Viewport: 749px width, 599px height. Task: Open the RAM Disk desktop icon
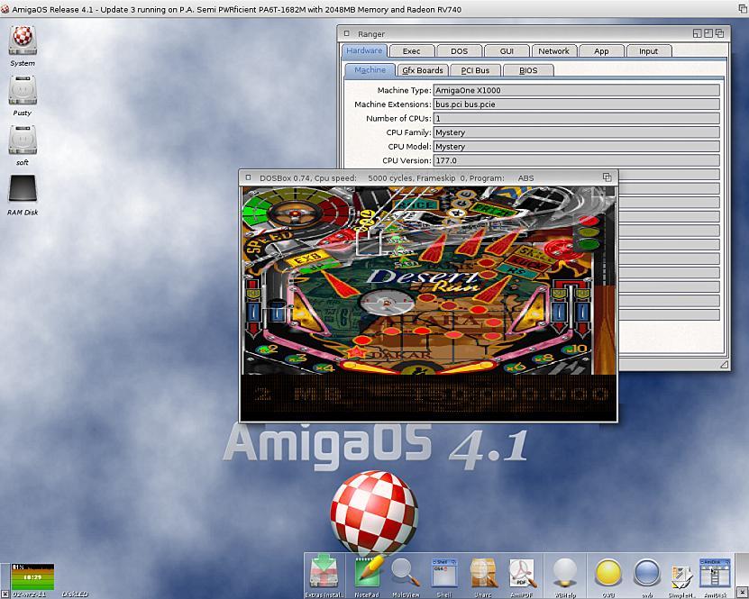23,190
